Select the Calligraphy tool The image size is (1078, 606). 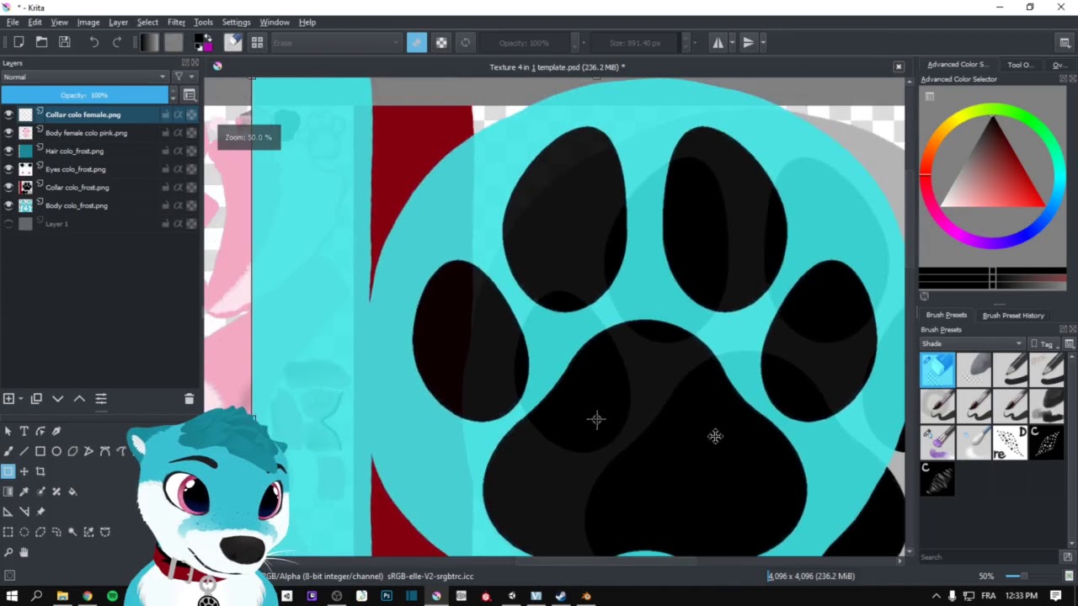pos(56,432)
